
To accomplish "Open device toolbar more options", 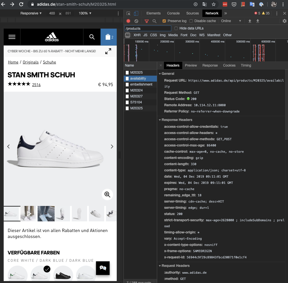I will (118, 13).
